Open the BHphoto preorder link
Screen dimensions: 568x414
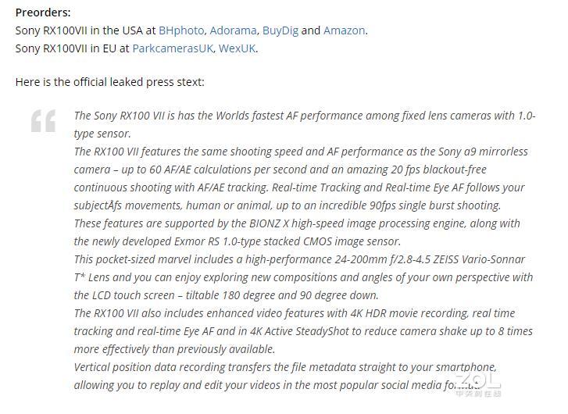coord(182,30)
